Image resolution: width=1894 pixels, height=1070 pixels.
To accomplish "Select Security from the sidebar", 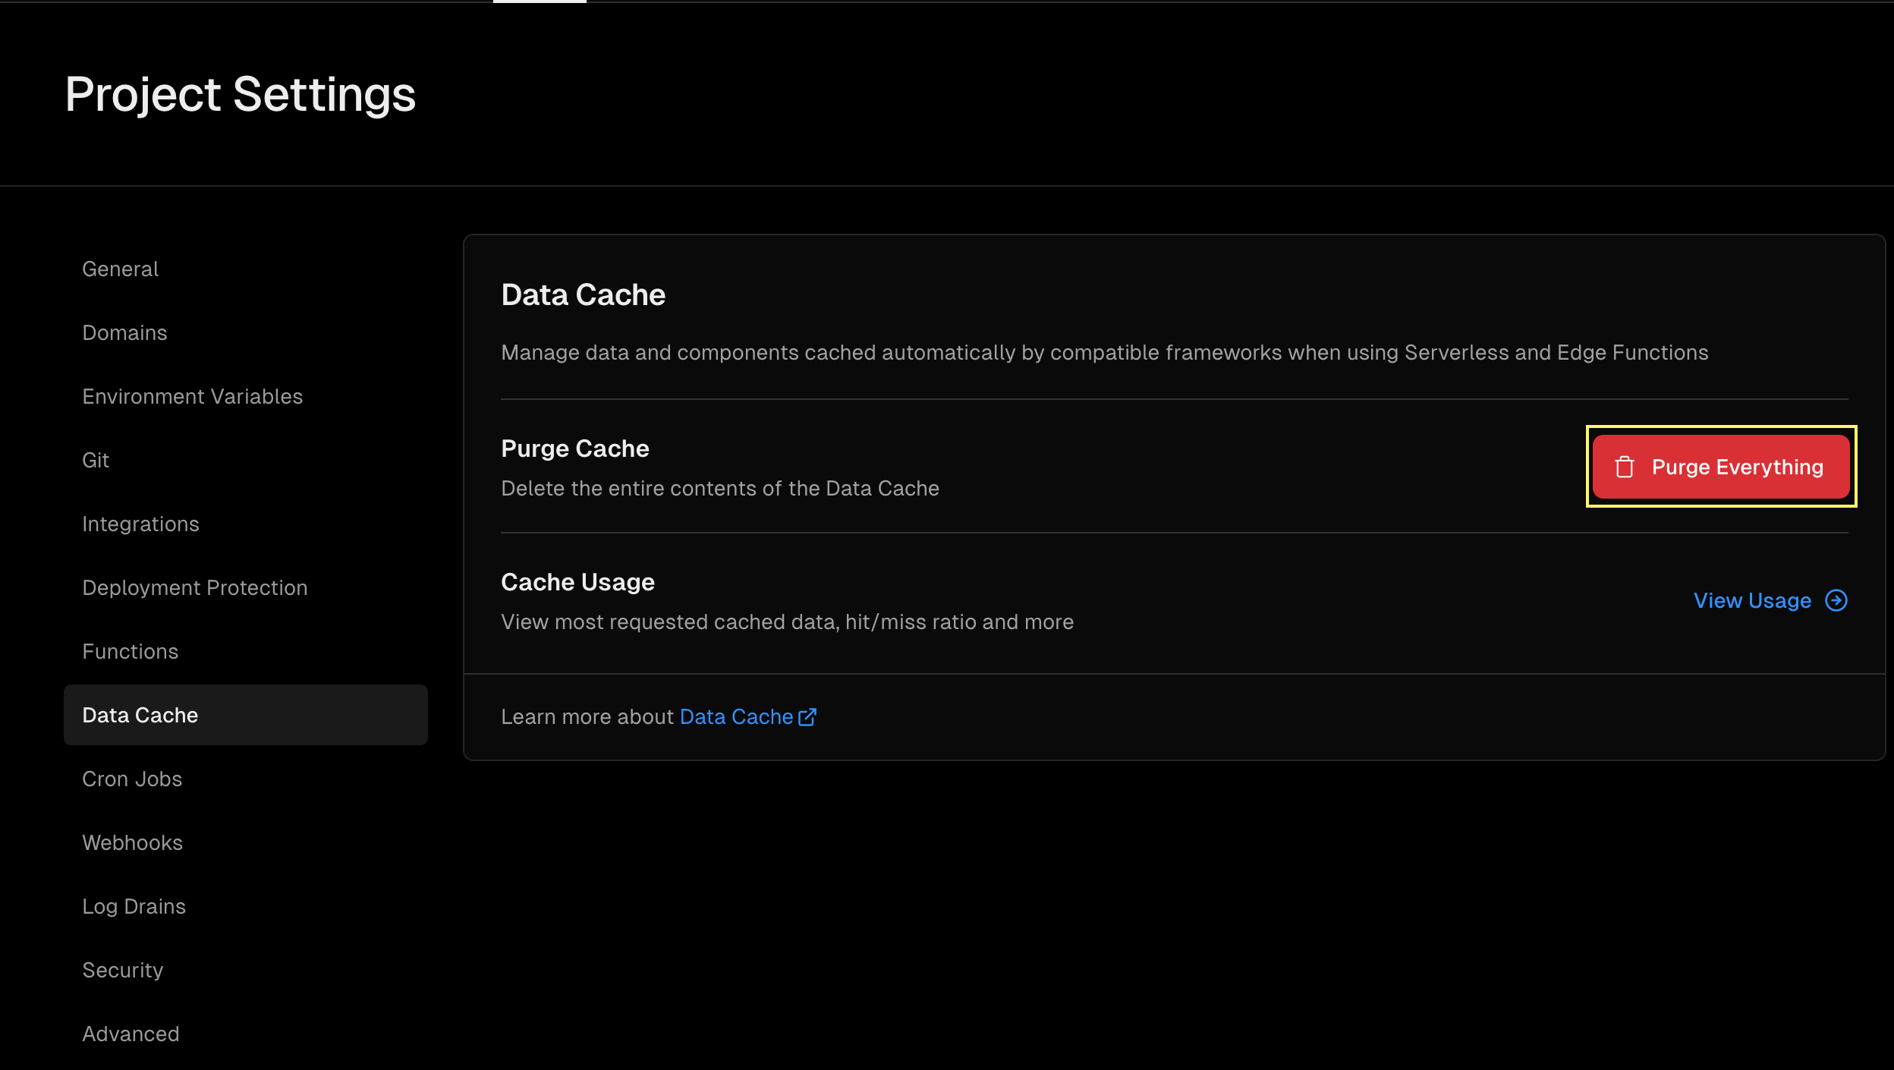I will 122,969.
